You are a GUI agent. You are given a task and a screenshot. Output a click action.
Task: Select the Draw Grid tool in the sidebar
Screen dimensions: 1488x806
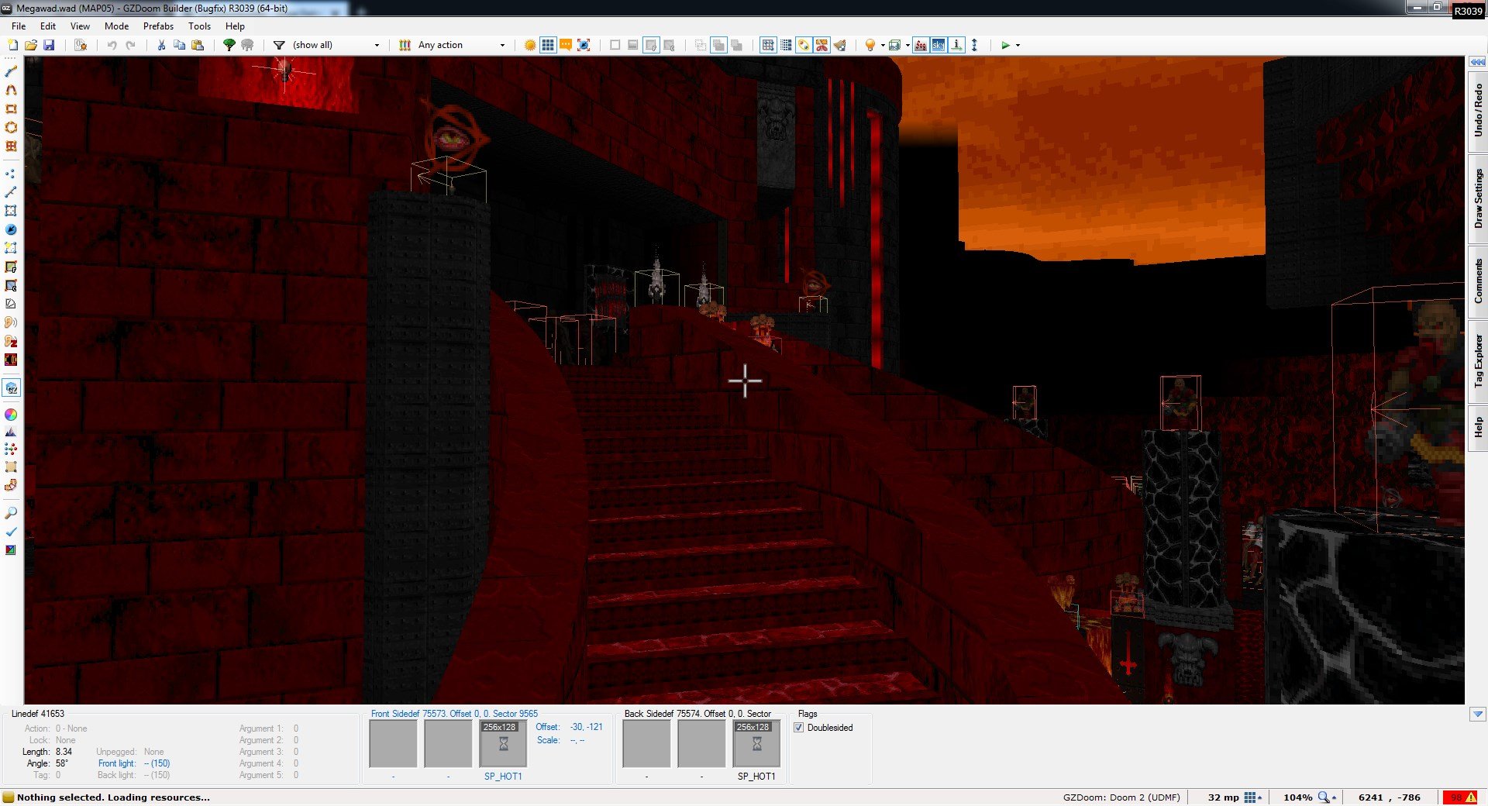pos(11,146)
